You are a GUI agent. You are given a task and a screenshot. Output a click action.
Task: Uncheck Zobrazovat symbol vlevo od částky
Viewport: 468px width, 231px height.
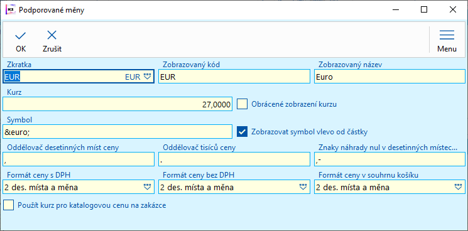pyautogui.click(x=242, y=131)
